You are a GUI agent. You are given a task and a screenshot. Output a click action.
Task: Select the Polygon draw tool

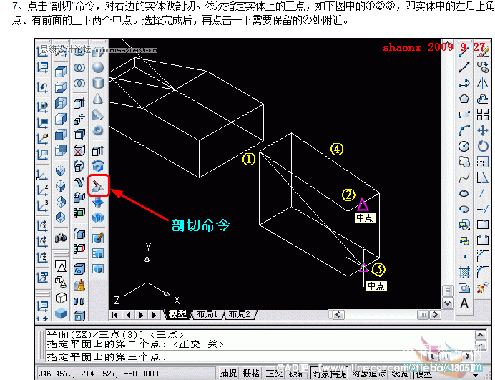pyautogui.click(x=464, y=99)
